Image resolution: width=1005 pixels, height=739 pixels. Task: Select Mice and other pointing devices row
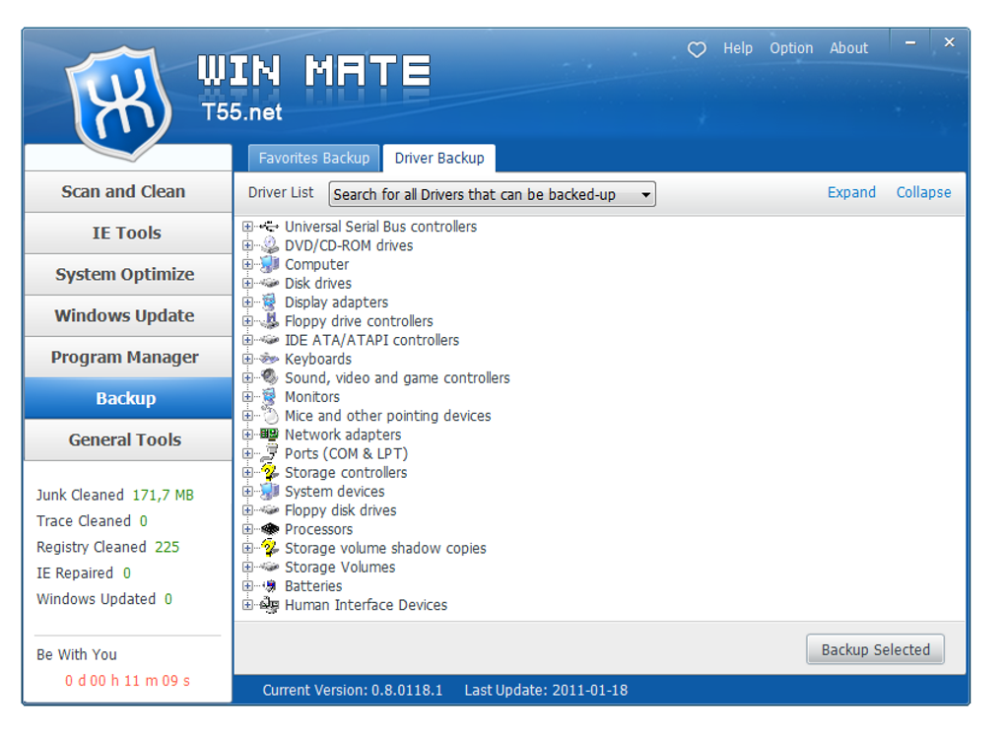388,416
